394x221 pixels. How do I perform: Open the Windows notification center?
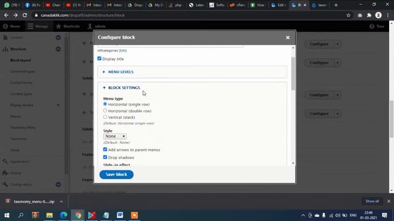[384, 215]
